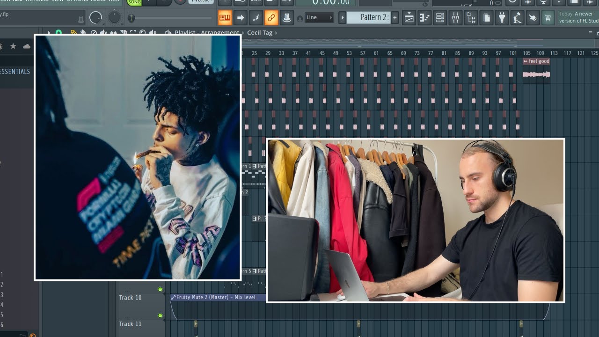Select the audio clip under feel good

(x=536, y=74)
